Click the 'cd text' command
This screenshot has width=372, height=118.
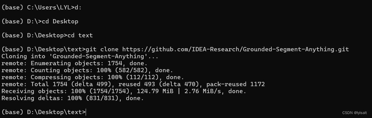pos(80,35)
